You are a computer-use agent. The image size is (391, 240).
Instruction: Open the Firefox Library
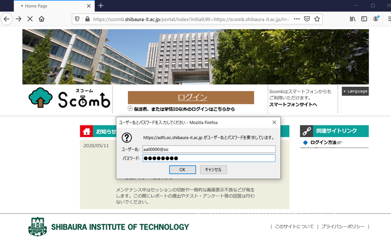tap(352, 19)
